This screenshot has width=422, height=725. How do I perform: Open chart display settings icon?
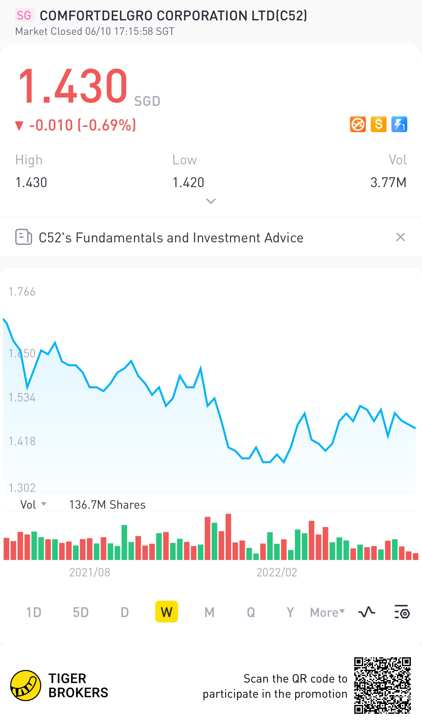402,612
